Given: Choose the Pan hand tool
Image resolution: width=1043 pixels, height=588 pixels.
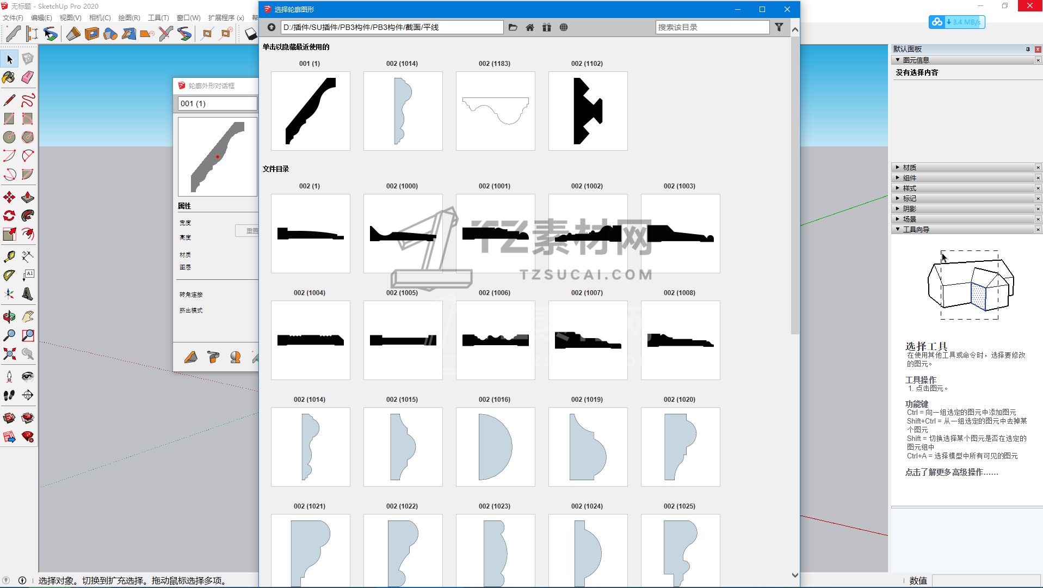Looking at the screenshot, I should click(28, 317).
